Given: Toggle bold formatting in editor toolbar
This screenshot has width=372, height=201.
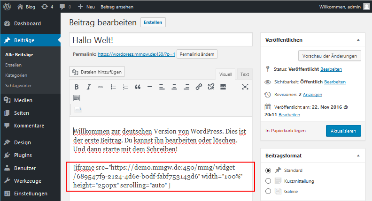Looking at the screenshot, I should [x=77, y=87].
